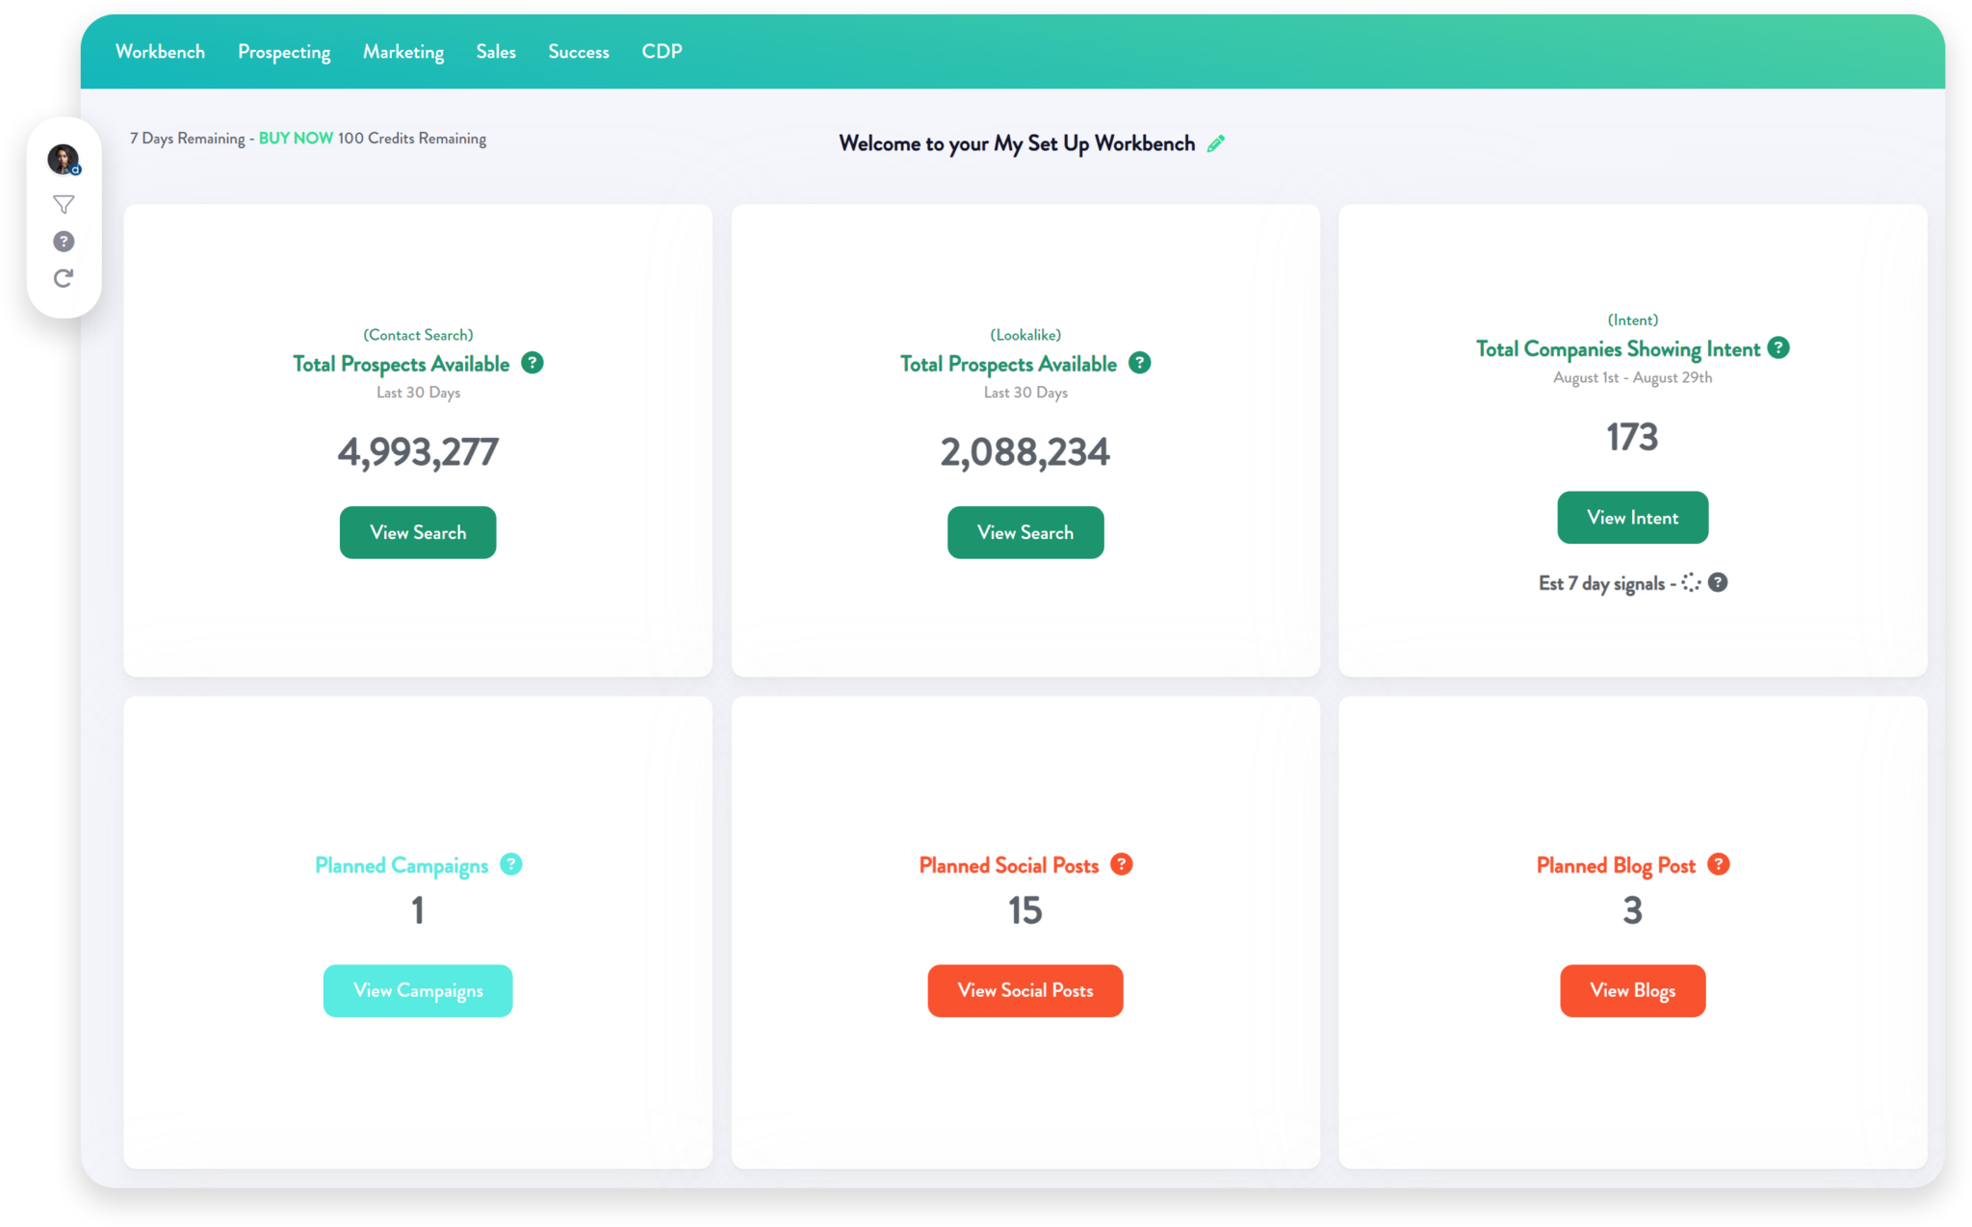Click the BUY NOW link

(295, 138)
